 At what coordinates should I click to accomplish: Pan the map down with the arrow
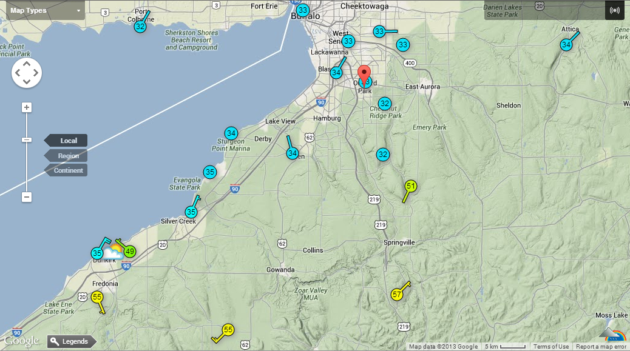click(x=27, y=82)
